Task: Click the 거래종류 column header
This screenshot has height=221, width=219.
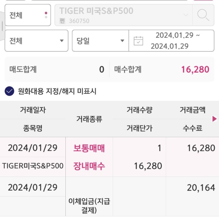Action: tap(89, 119)
